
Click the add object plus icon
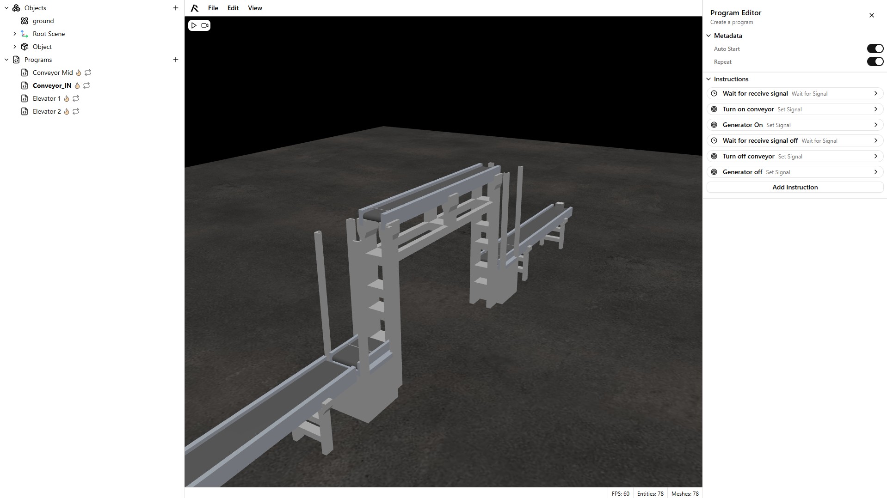(176, 8)
